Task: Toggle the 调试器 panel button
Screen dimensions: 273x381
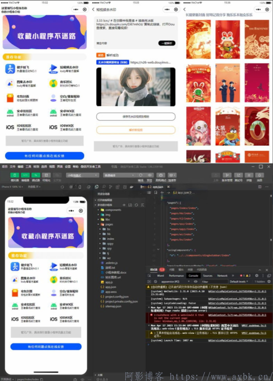Action: [36, 175]
